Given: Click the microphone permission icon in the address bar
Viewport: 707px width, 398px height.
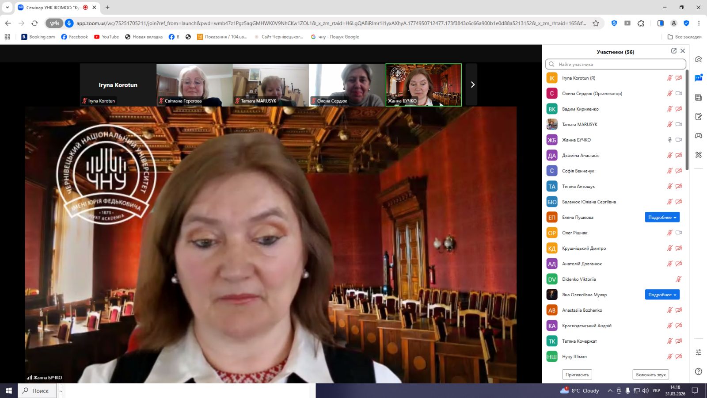Looking at the screenshot, I should coord(69,23).
